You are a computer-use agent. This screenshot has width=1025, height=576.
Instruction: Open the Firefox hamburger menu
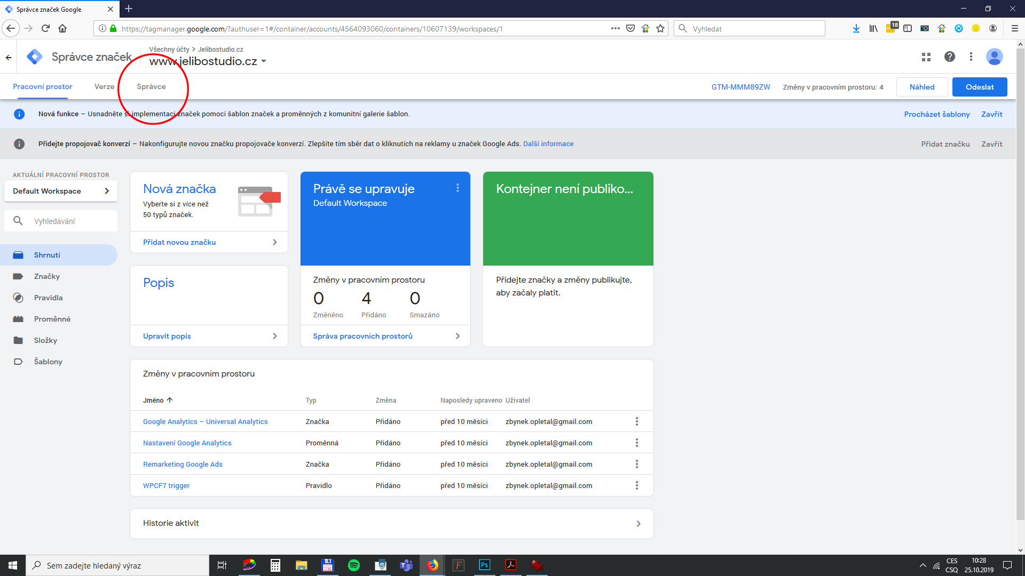[x=1015, y=29]
